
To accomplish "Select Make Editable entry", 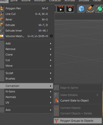I will [x=78, y=95].
